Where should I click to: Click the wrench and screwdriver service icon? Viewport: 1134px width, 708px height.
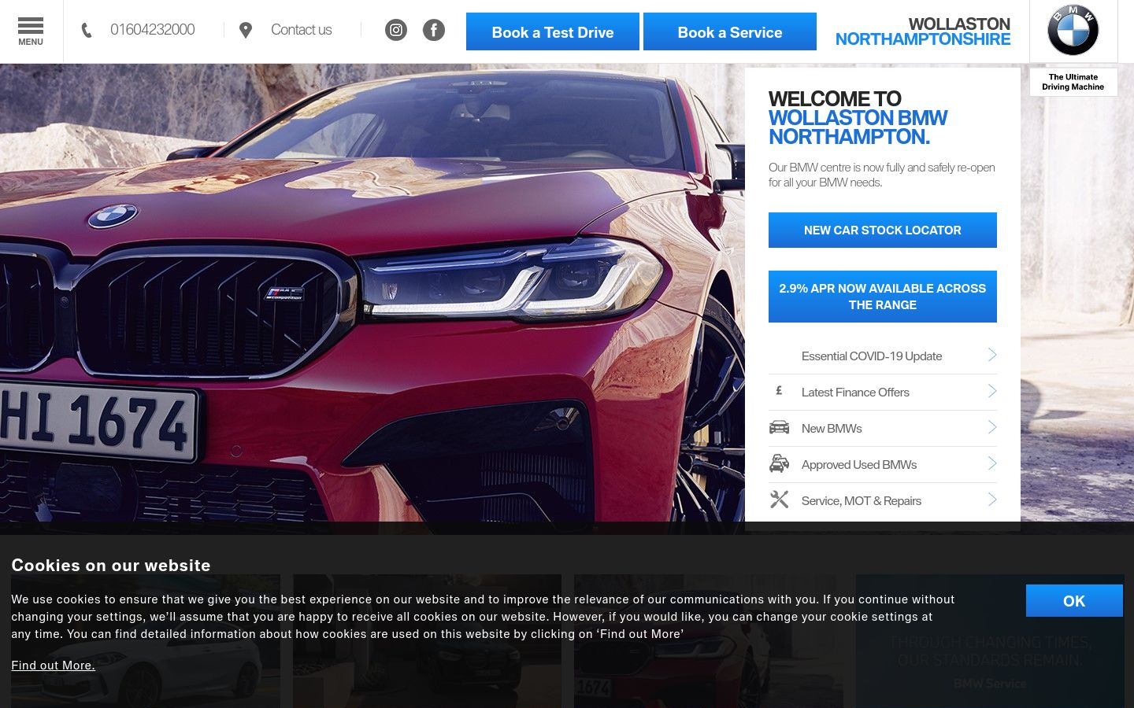(x=779, y=500)
